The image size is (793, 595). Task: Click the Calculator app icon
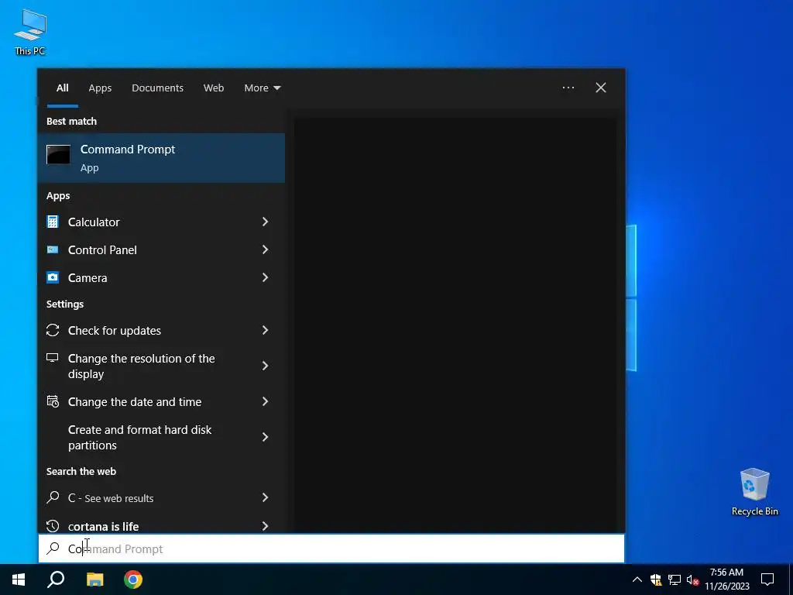(x=53, y=222)
